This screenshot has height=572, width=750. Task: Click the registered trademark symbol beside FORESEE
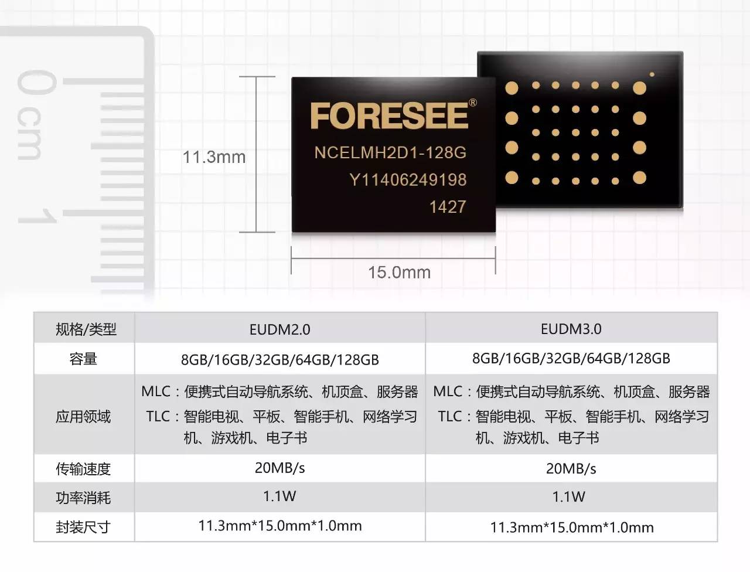click(x=473, y=103)
